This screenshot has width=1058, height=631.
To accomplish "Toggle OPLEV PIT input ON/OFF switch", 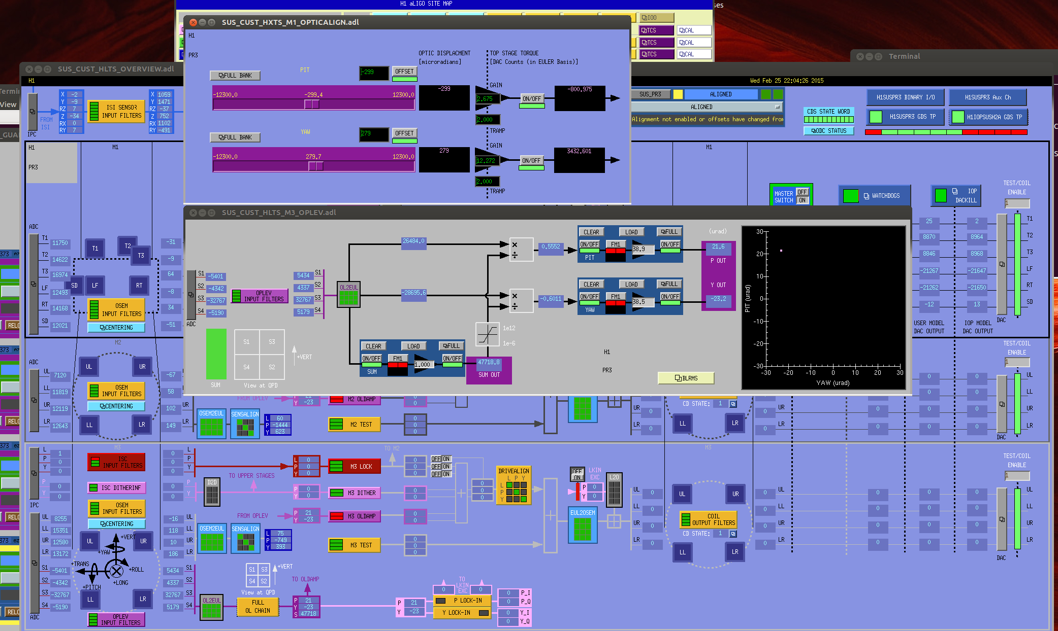I will [x=589, y=244].
